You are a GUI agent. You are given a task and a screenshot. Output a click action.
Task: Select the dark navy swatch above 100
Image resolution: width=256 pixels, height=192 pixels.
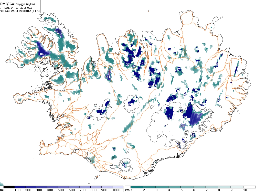(20, 187)
